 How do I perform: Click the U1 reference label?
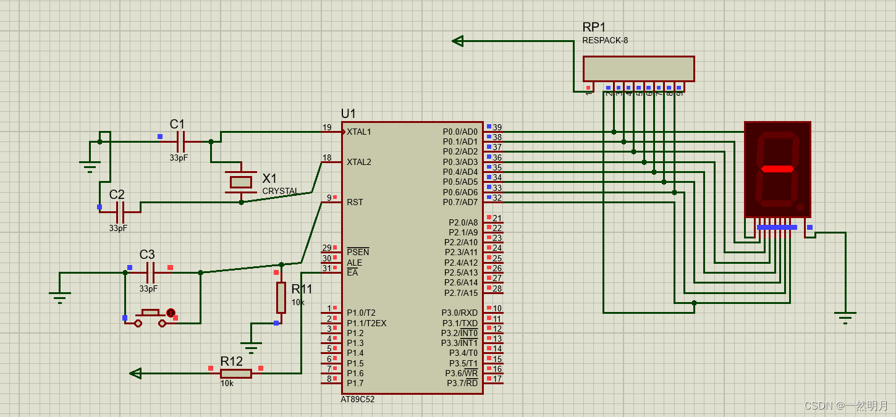(349, 114)
